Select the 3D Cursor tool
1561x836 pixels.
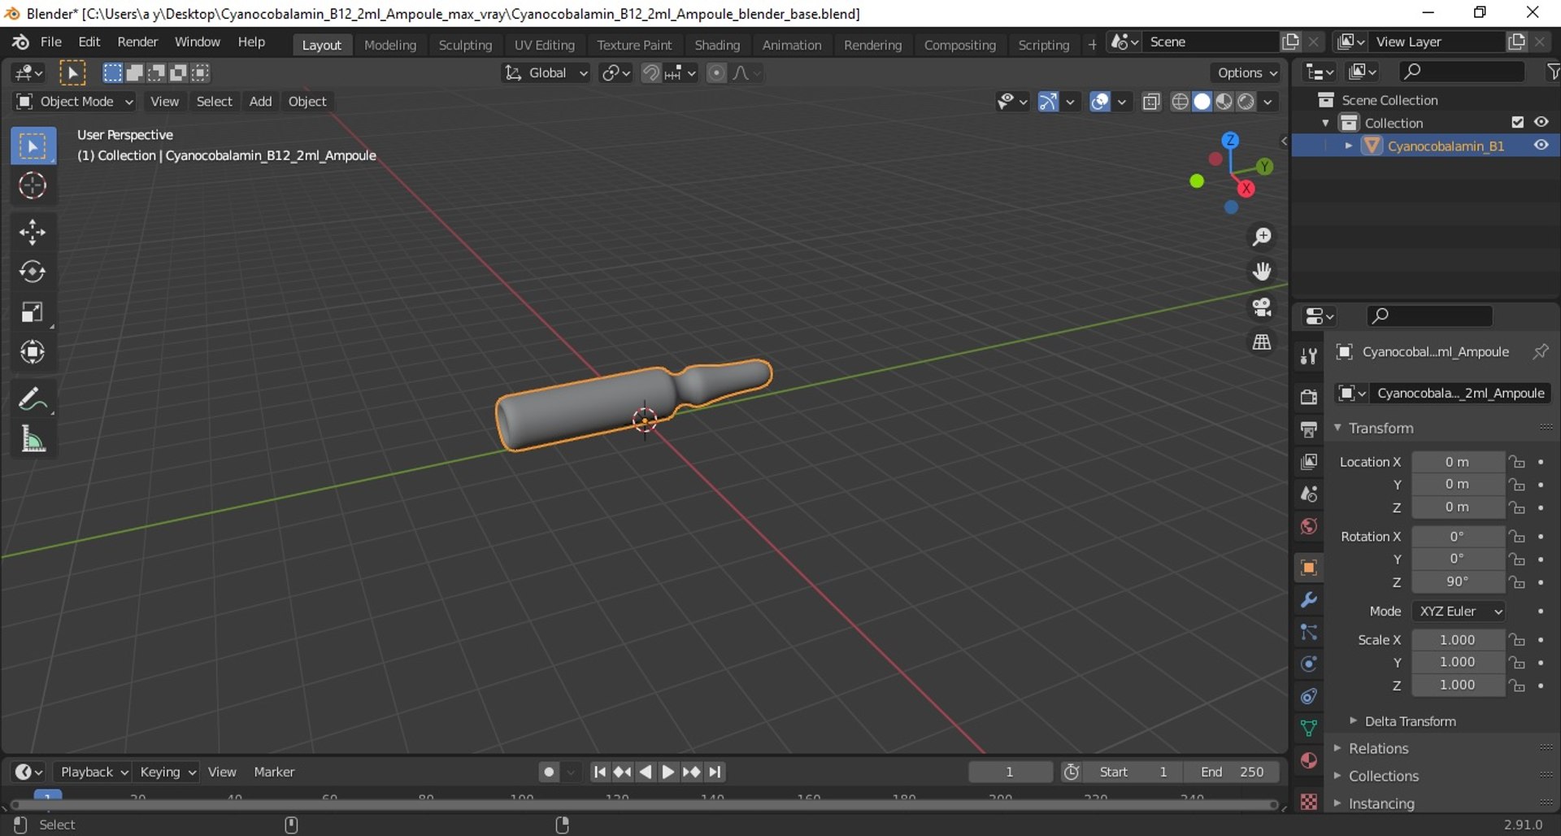click(x=33, y=185)
